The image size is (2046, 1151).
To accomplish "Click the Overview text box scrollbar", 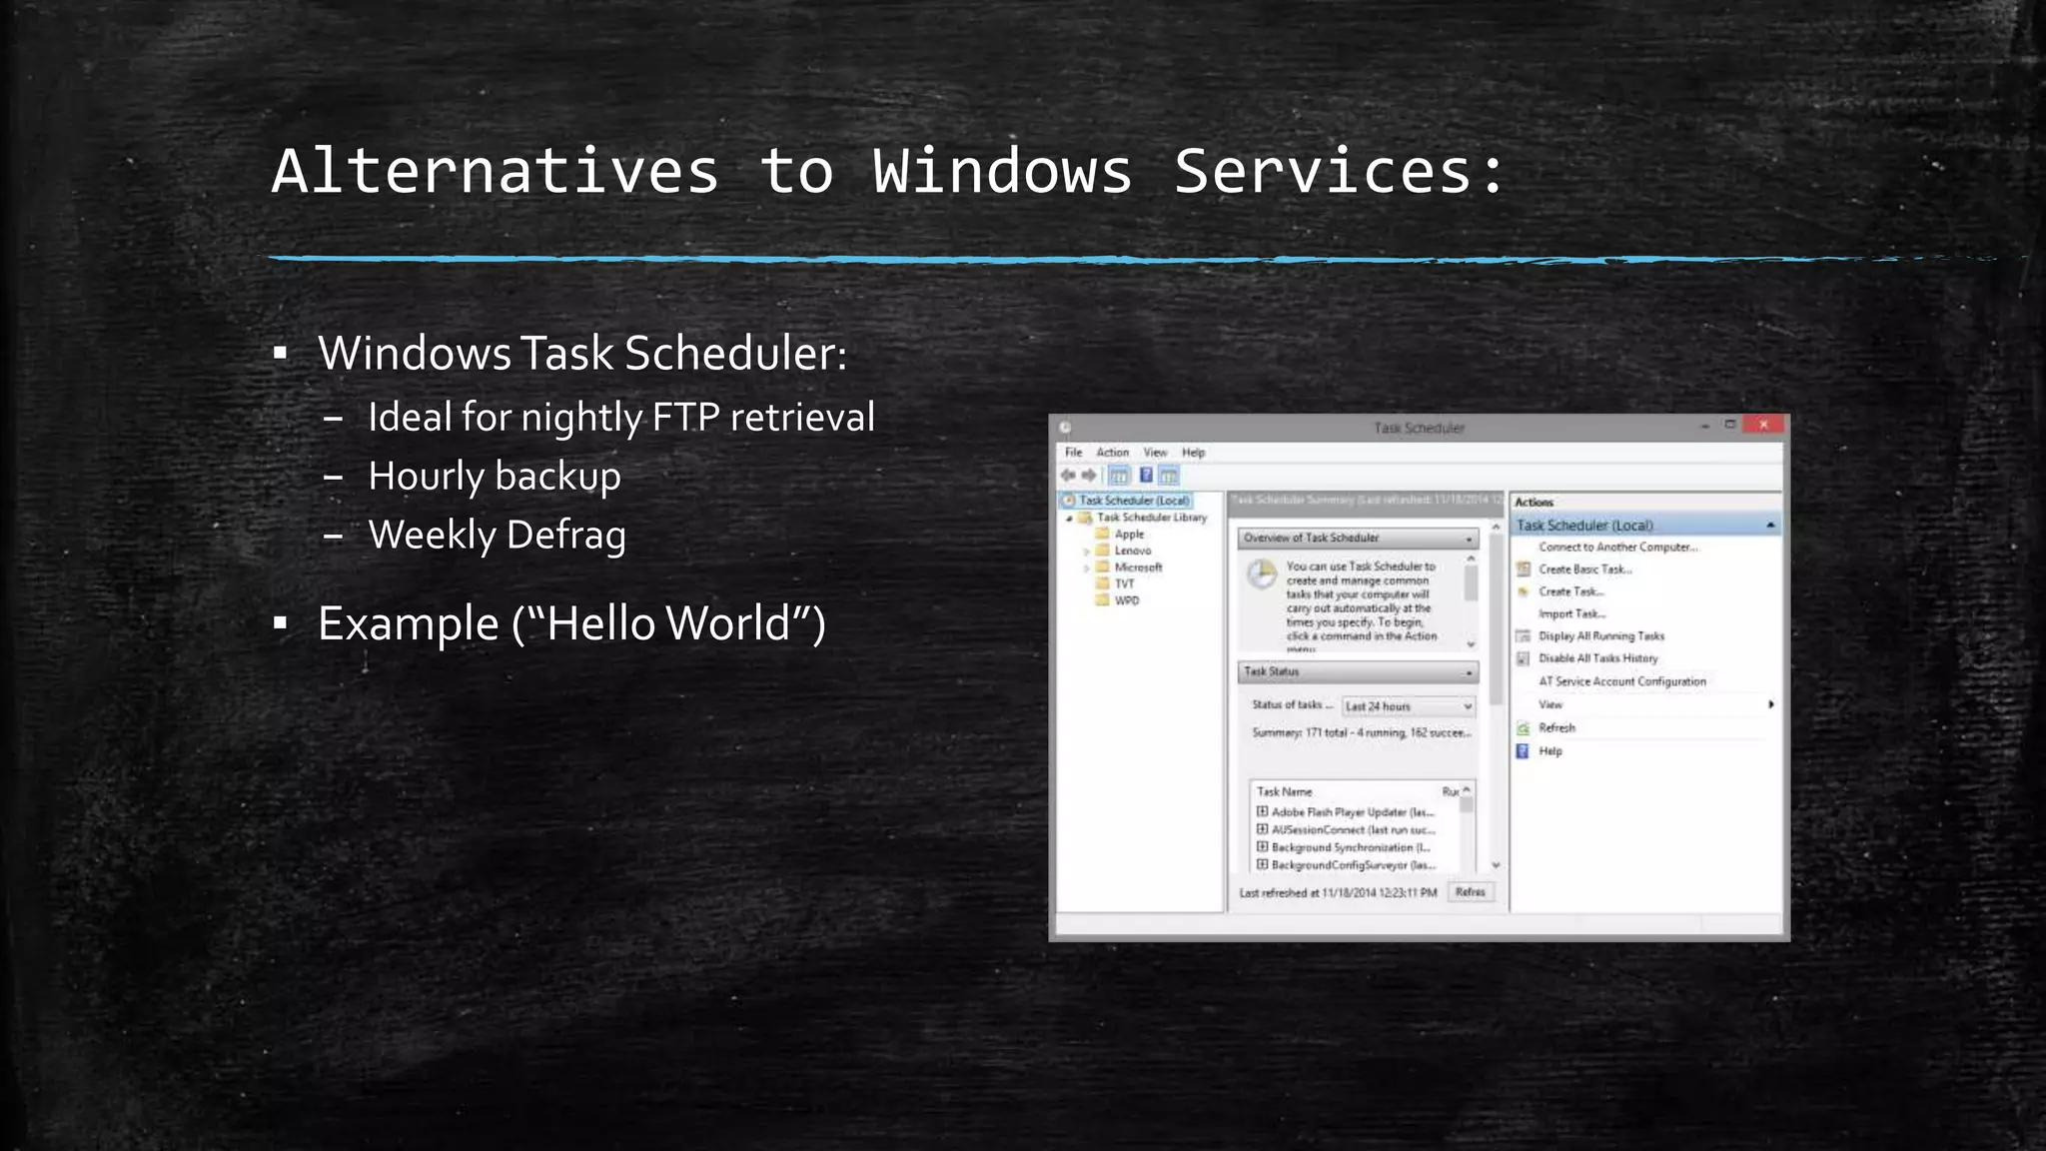I will [1471, 582].
